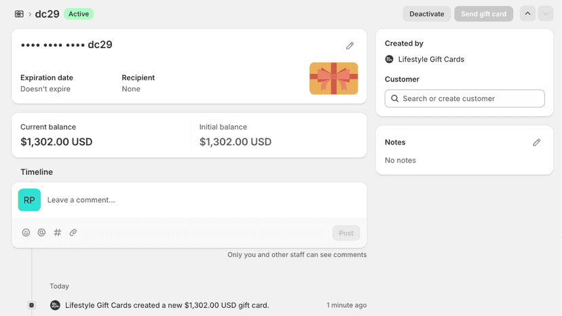Click Active status badge
The image size is (562, 316).
[79, 14]
